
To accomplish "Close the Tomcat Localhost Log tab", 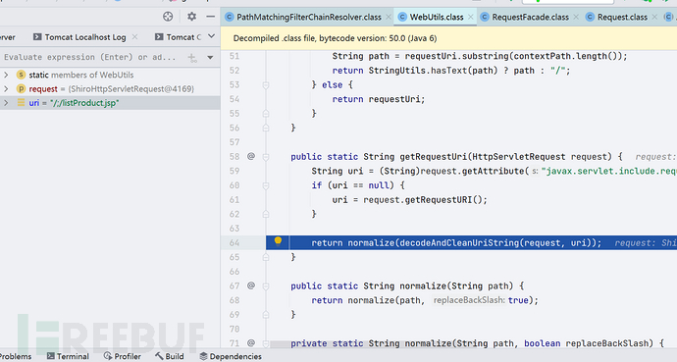I will pos(134,37).
